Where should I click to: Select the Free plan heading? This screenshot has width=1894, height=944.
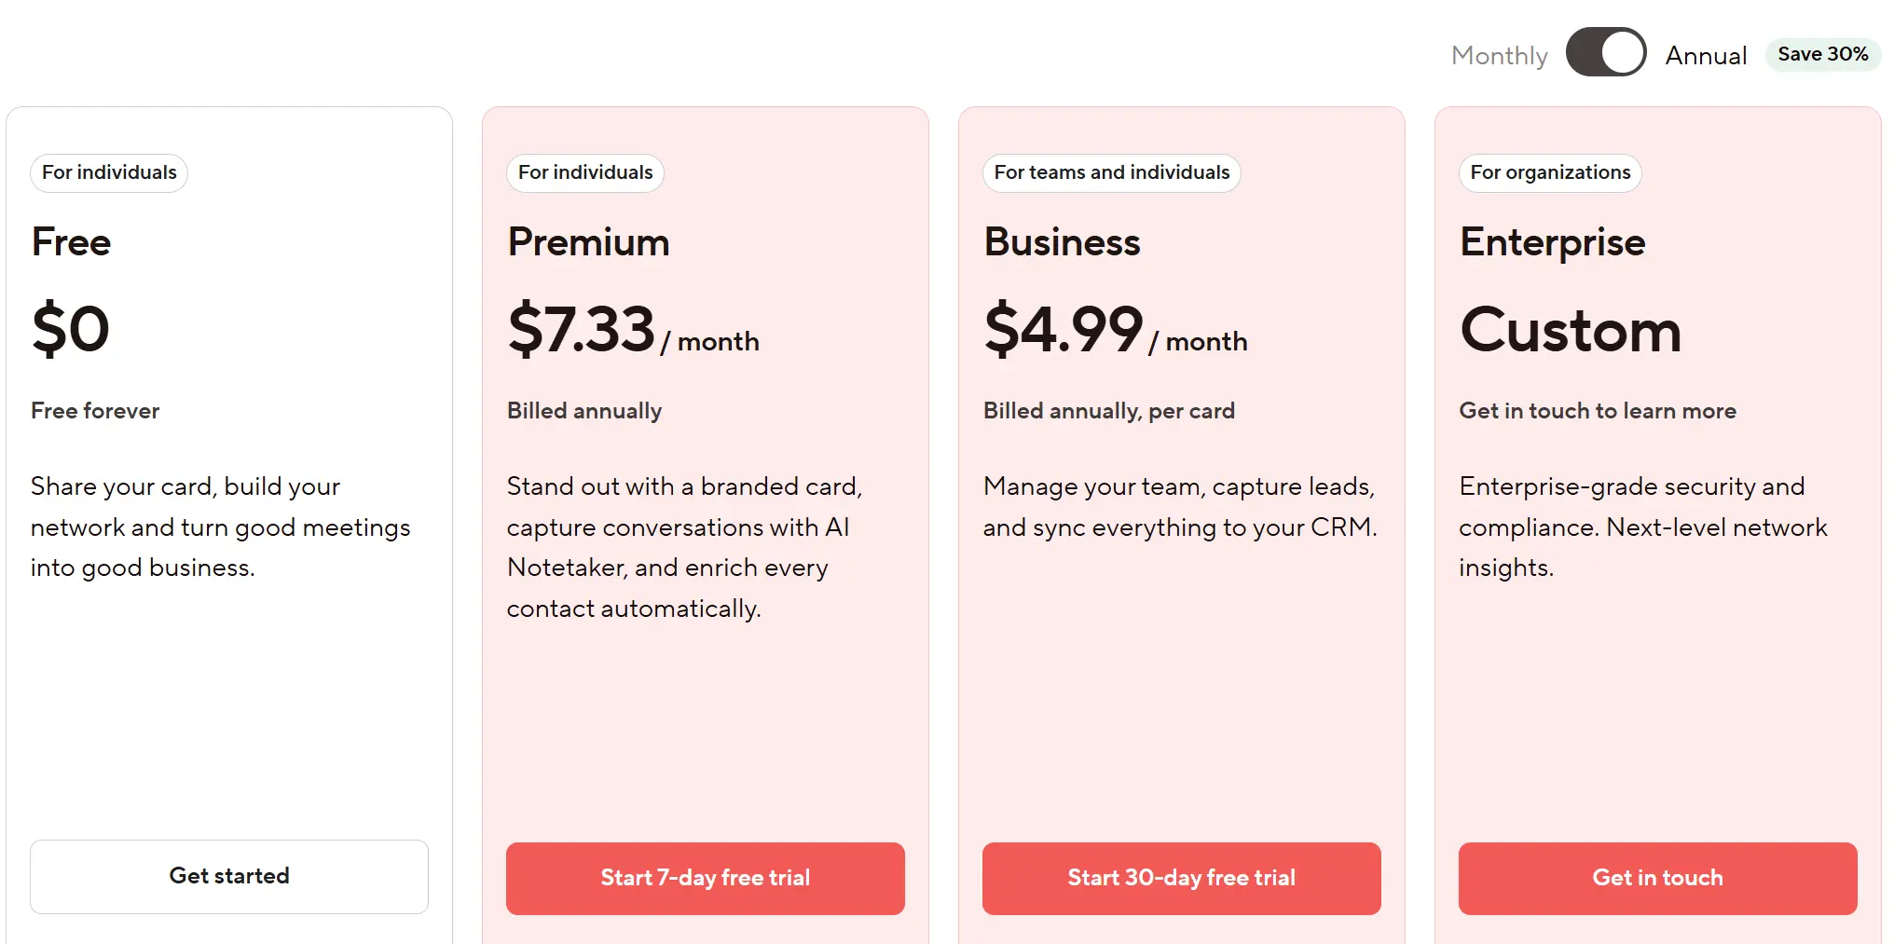click(x=70, y=241)
